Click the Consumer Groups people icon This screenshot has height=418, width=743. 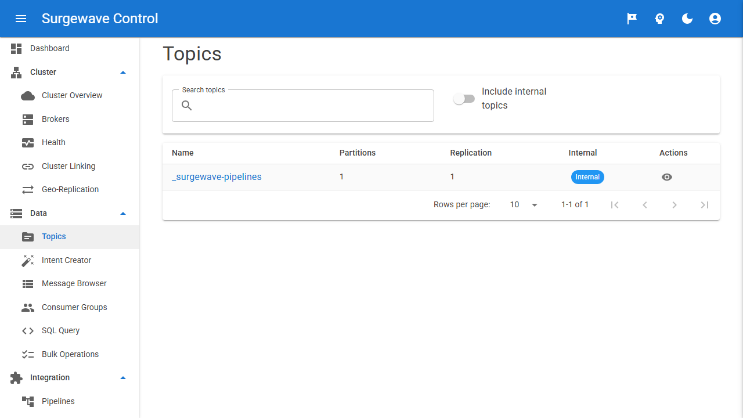tap(28, 308)
